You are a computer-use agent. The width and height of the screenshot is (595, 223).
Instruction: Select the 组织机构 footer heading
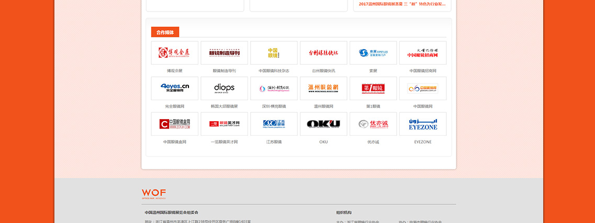(344, 213)
